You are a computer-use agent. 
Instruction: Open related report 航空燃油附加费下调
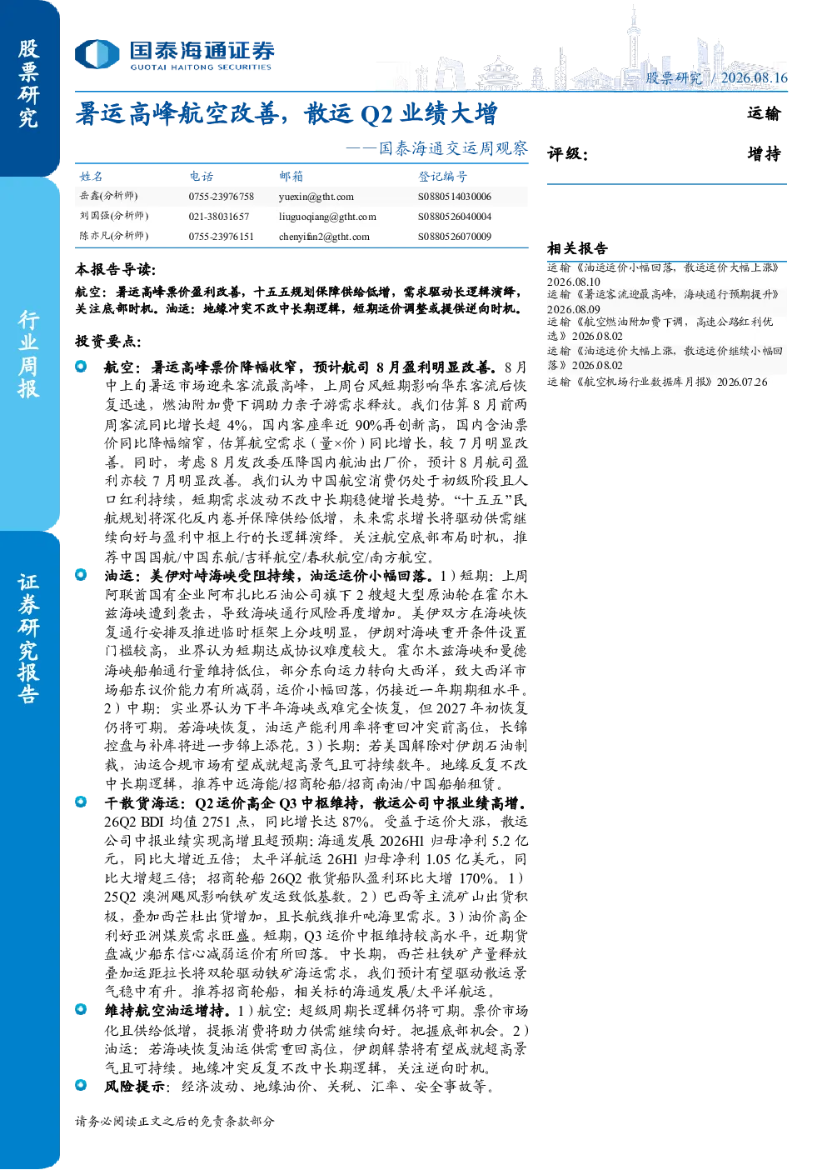pos(660,328)
